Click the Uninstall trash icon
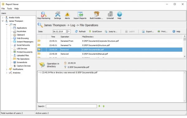Viewport: 187px width, 118px height. [x=110, y=15]
